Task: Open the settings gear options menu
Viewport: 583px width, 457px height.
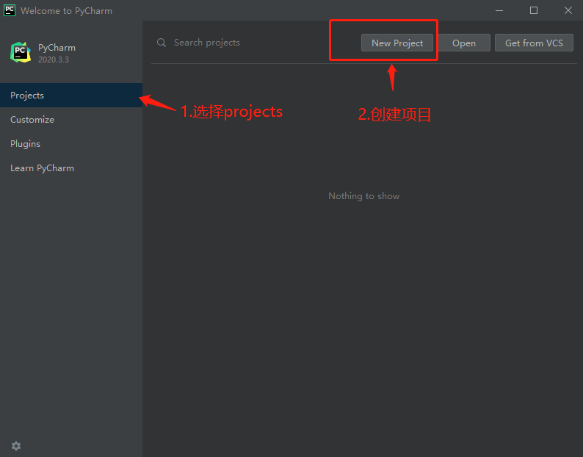Action: (16, 445)
